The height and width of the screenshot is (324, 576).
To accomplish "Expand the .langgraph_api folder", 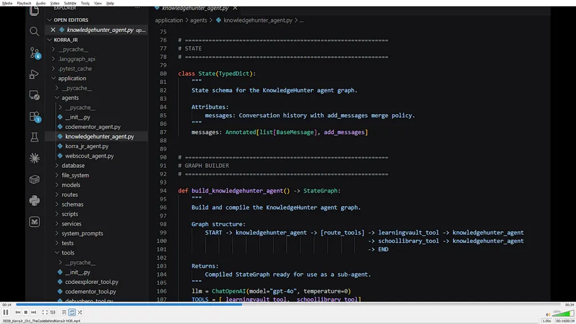I will coord(76,58).
